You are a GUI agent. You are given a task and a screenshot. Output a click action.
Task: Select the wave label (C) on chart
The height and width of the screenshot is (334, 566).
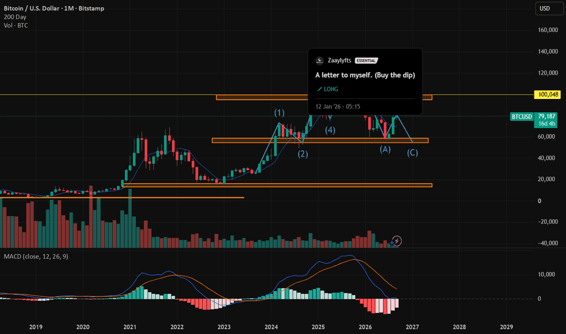[412, 153]
